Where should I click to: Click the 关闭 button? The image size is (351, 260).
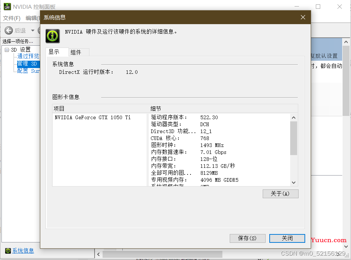(x=287, y=238)
